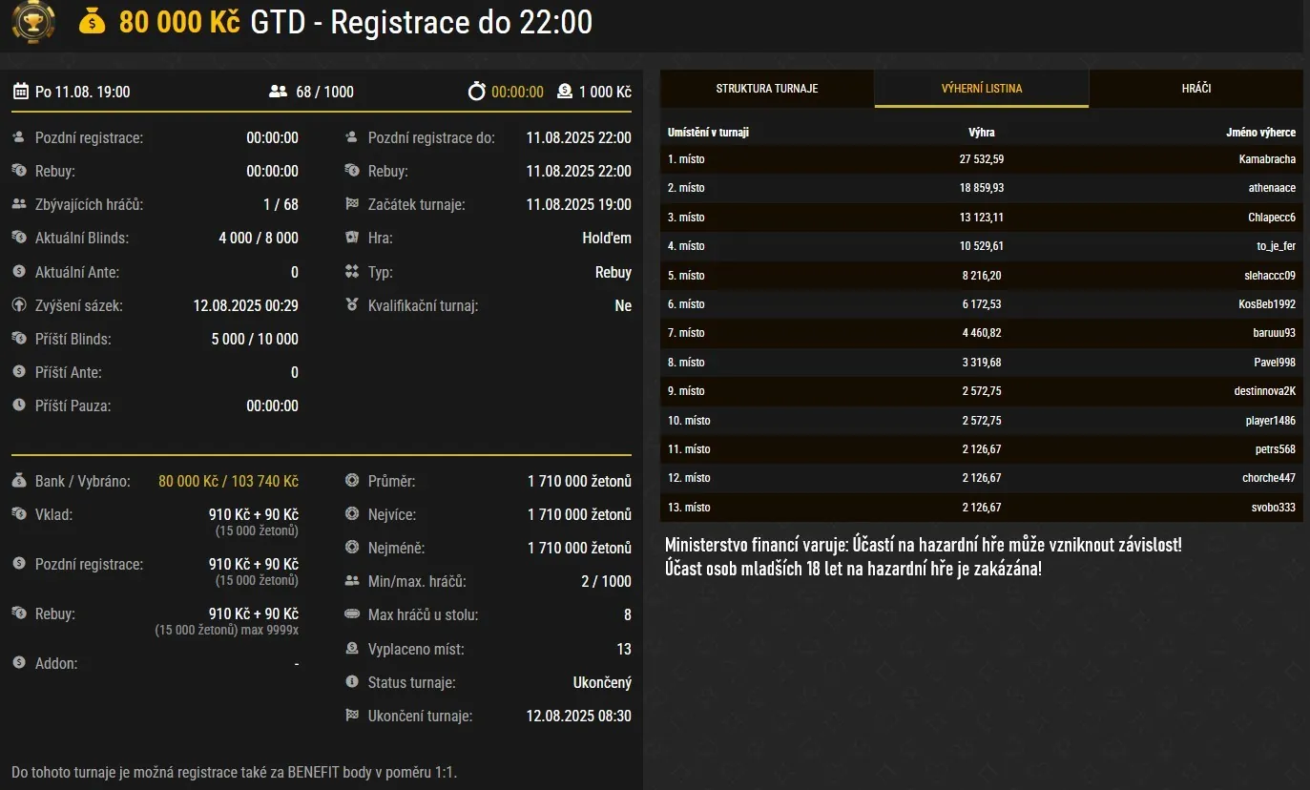Click the 13. místo row for svobo333
Viewport: 1310px width, 790px height.
click(x=981, y=508)
